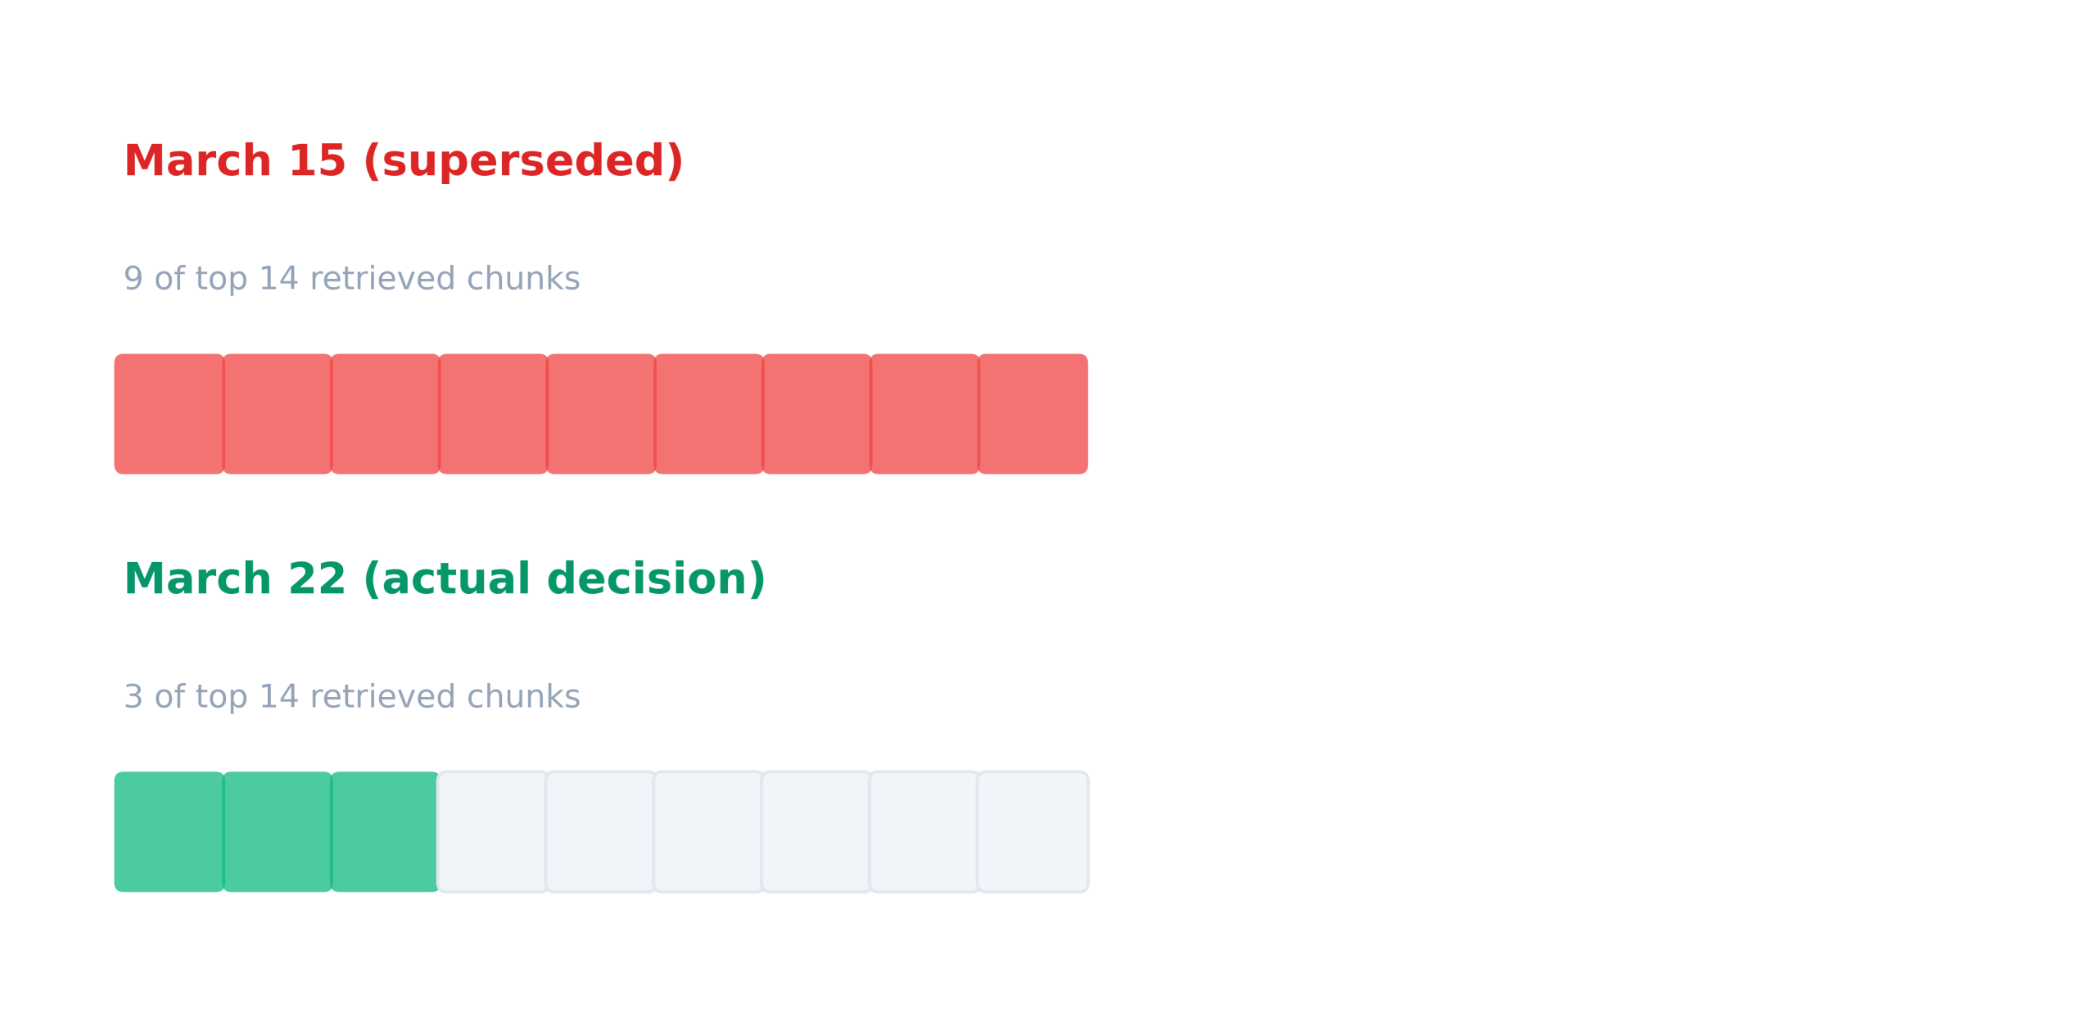The width and height of the screenshot is (2096, 1012).
Task: Select the second red chunk block
Action: tap(277, 414)
